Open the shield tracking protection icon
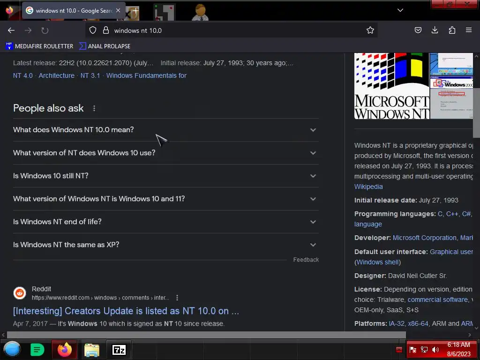This screenshot has width=480, height=360. pos(93,30)
